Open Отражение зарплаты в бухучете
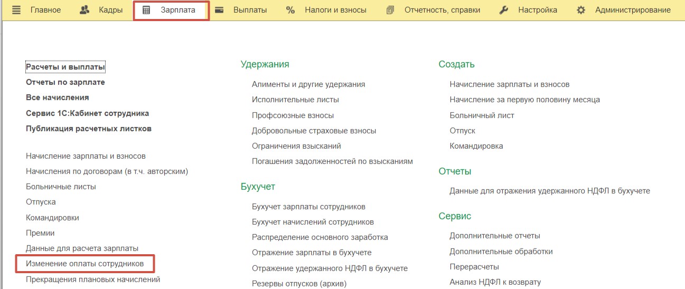Viewport: 685px width, 289px height. click(x=312, y=253)
